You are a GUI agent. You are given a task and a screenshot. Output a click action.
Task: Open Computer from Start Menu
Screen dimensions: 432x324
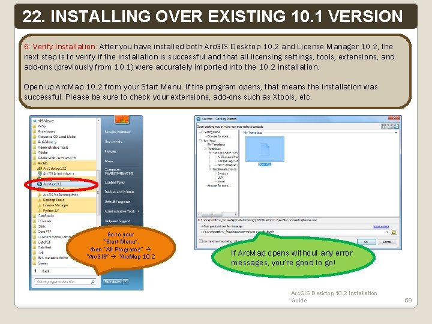(119, 172)
